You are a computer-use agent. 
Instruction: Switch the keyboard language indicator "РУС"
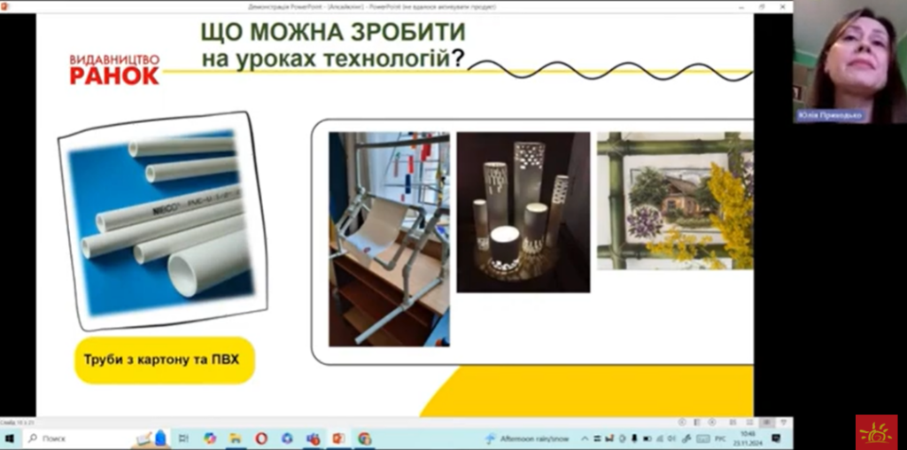point(720,438)
